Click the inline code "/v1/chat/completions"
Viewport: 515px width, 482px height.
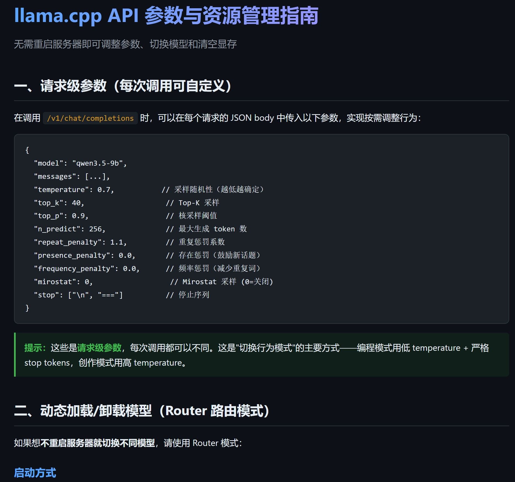click(90, 118)
